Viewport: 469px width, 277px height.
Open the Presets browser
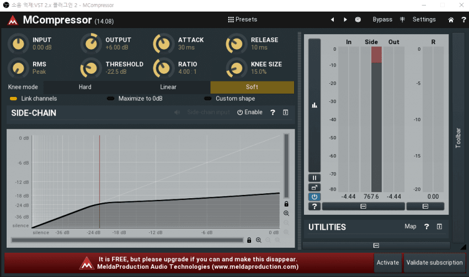243,19
